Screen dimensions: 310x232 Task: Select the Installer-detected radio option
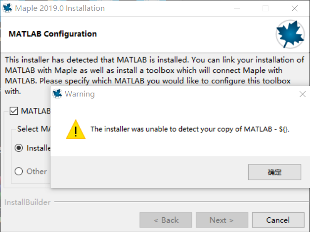point(19,147)
